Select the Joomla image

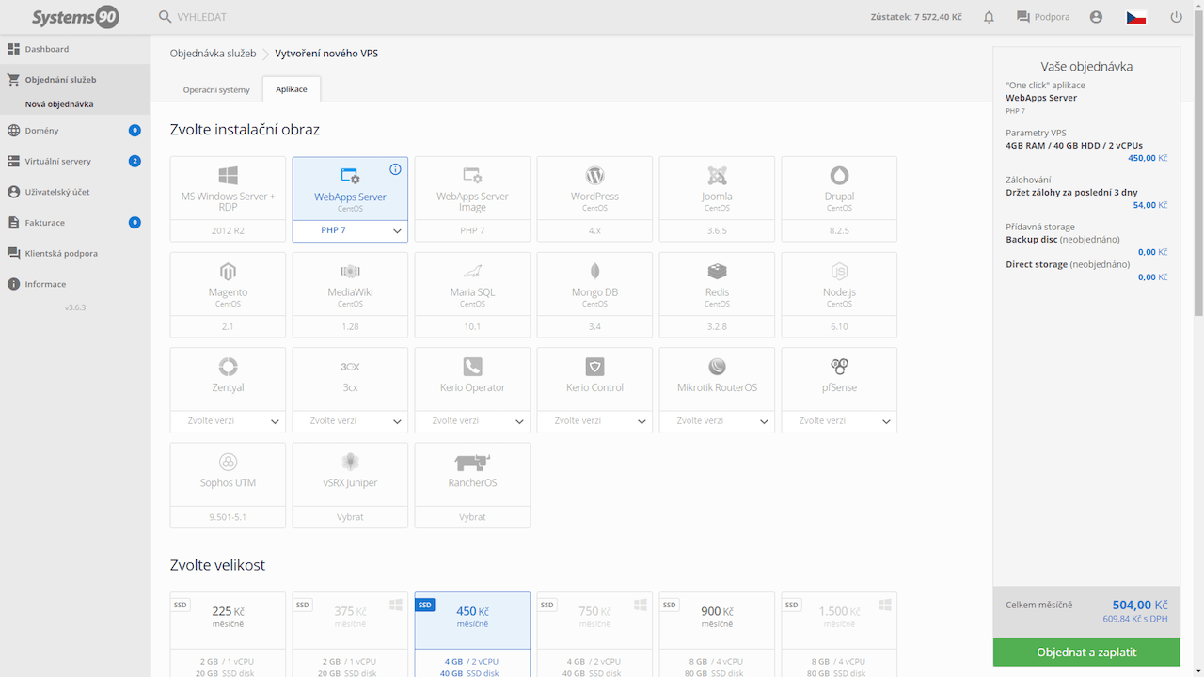(717, 199)
